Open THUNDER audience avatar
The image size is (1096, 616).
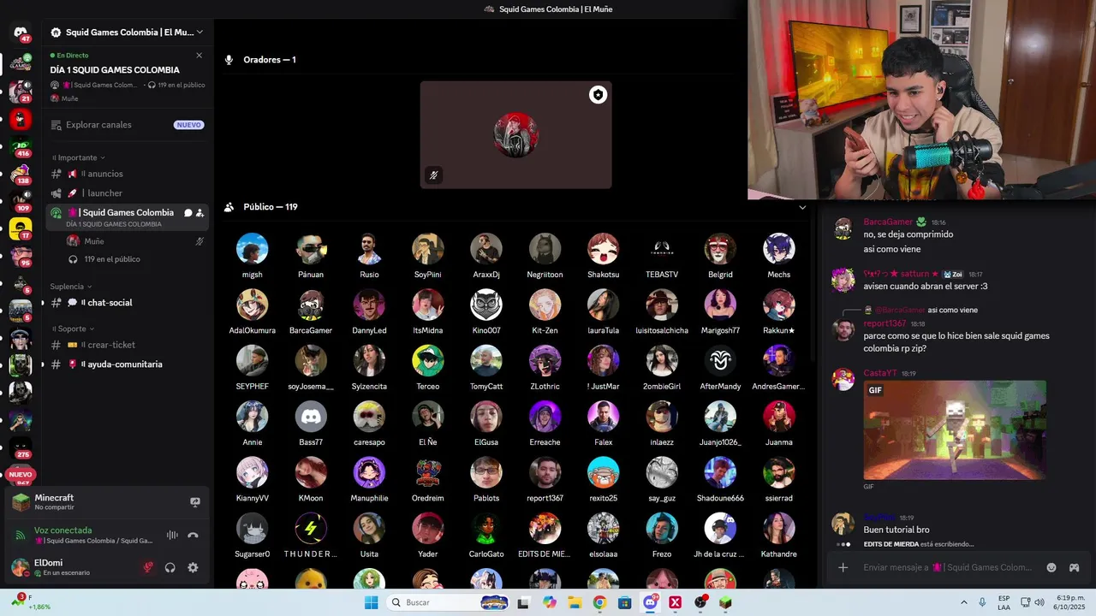click(x=311, y=529)
